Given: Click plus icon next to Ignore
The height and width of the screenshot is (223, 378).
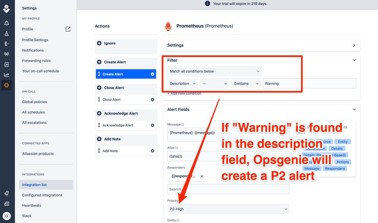Looking at the screenshot, I should coord(99,43).
